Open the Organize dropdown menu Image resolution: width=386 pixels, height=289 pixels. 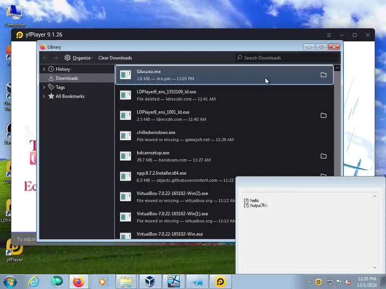(79, 58)
